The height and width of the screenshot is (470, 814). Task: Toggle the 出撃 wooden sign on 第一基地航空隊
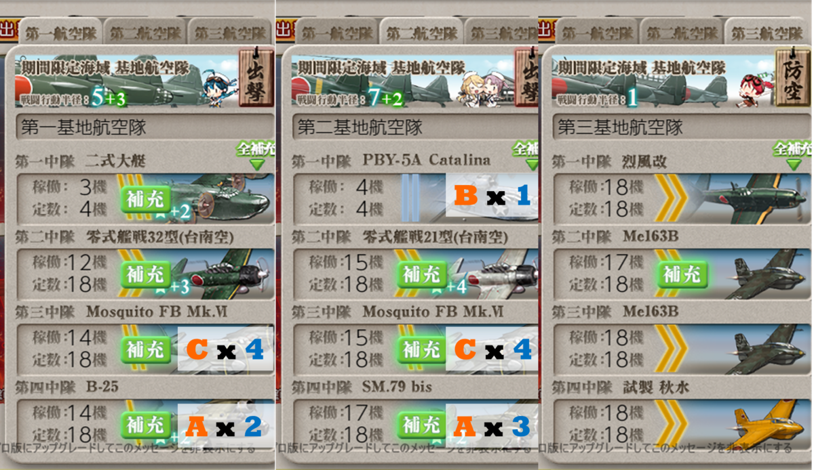[x=256, y=76]
